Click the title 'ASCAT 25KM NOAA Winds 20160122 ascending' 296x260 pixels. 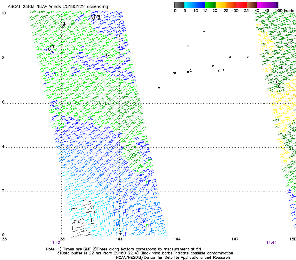click(x=58, y=6)
